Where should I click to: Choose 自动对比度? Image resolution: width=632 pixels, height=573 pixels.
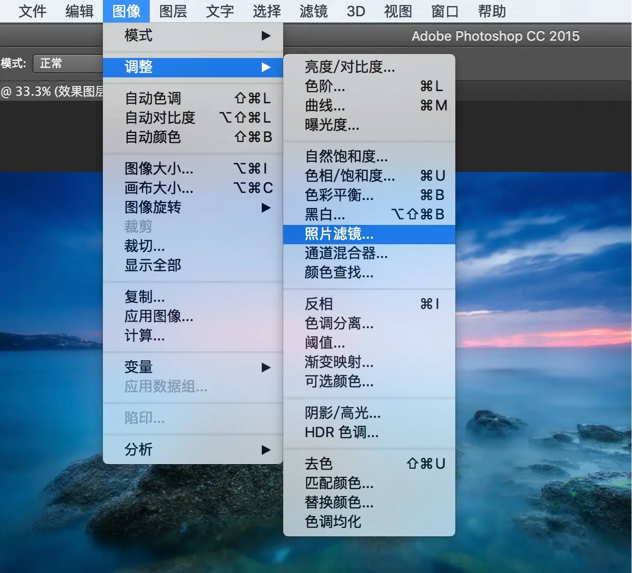(x=193, y=118)
